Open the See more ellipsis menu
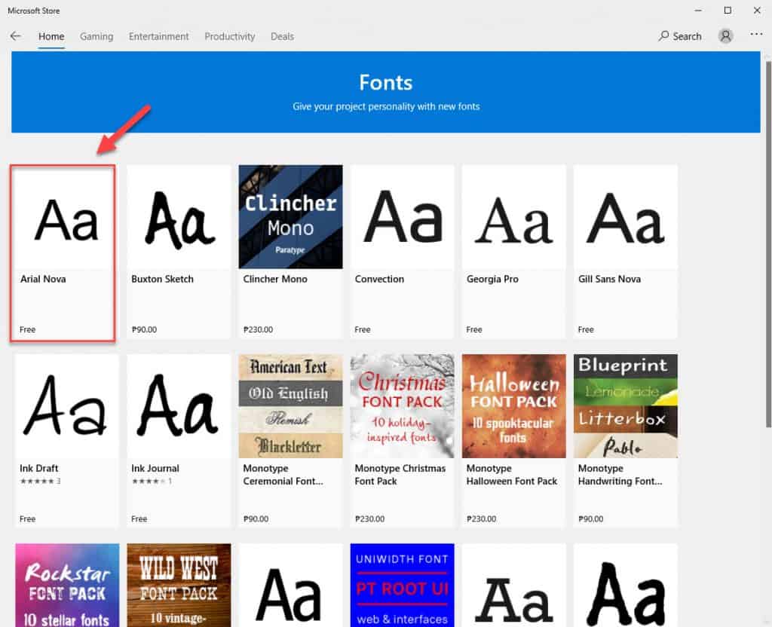The width and height of the screenshot is (772, 627). click(755, 35)
